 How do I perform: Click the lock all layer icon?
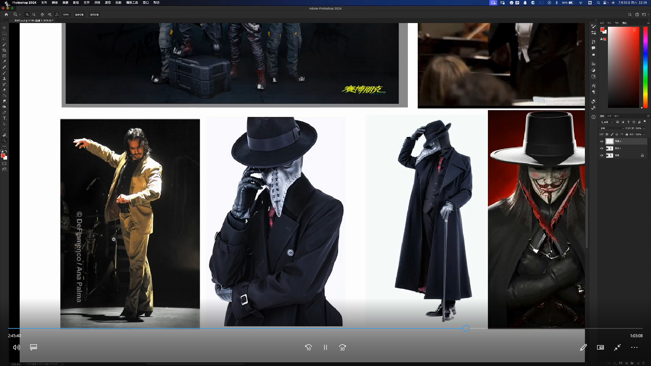627,134
